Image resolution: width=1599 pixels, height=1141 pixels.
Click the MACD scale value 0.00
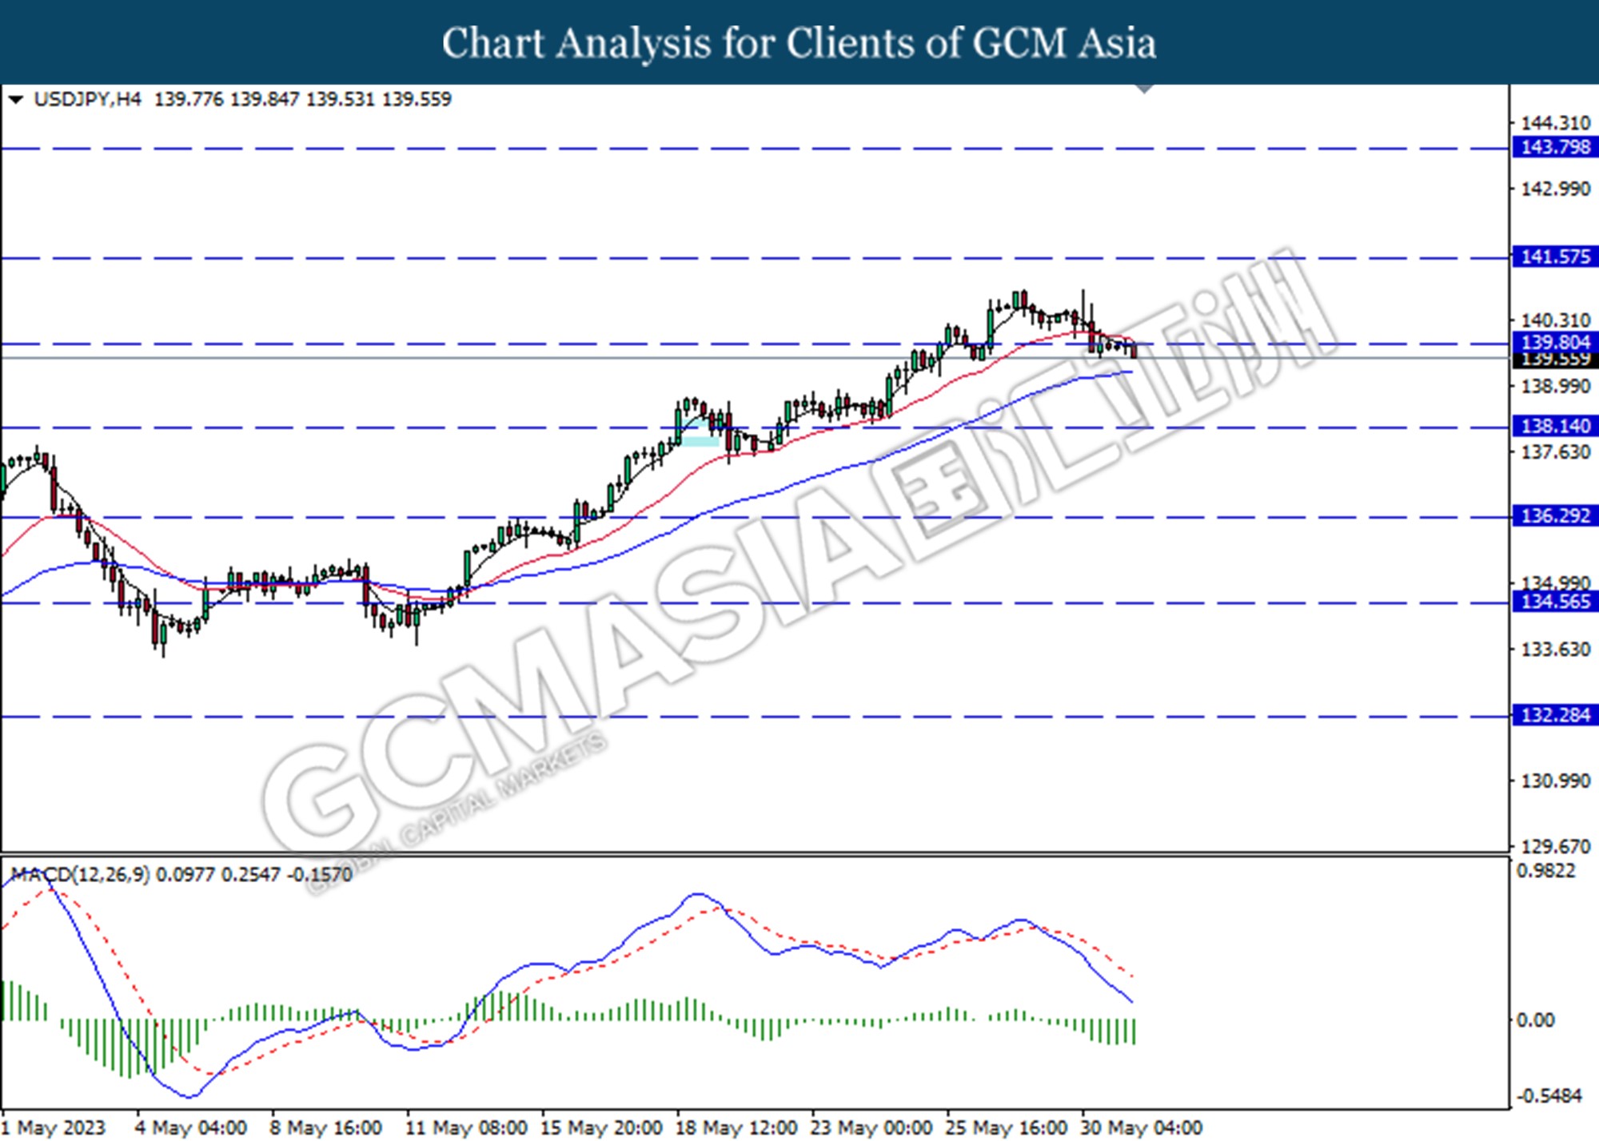point(1536,1020)
